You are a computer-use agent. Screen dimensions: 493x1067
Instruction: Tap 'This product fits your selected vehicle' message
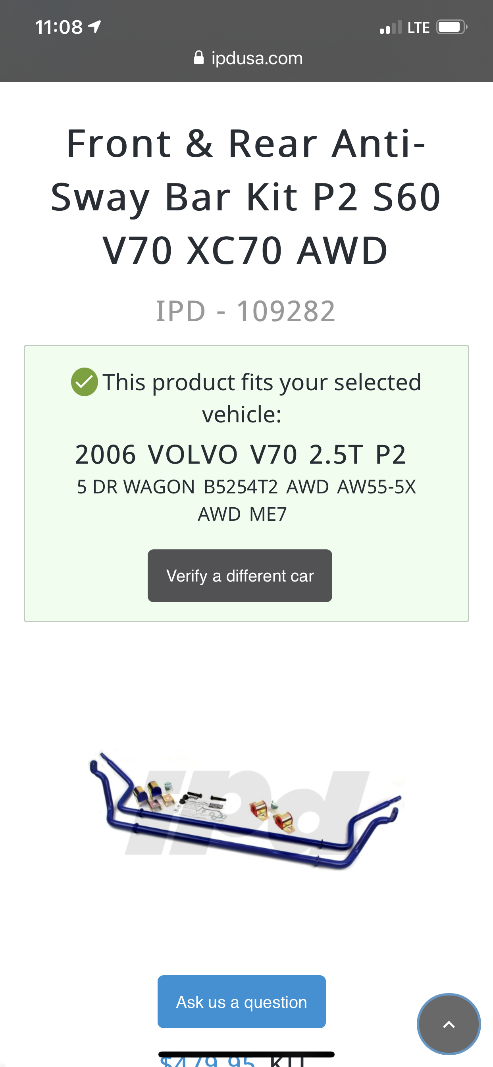pyautogui.click(x=262, y=398)
